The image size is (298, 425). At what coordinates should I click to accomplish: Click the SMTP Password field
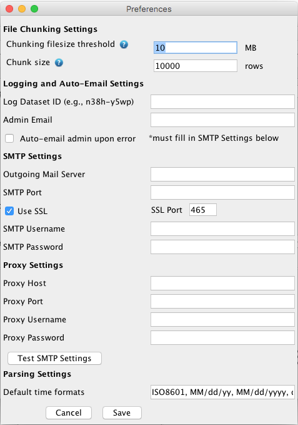pyautogui.click(x=222, y=247)
